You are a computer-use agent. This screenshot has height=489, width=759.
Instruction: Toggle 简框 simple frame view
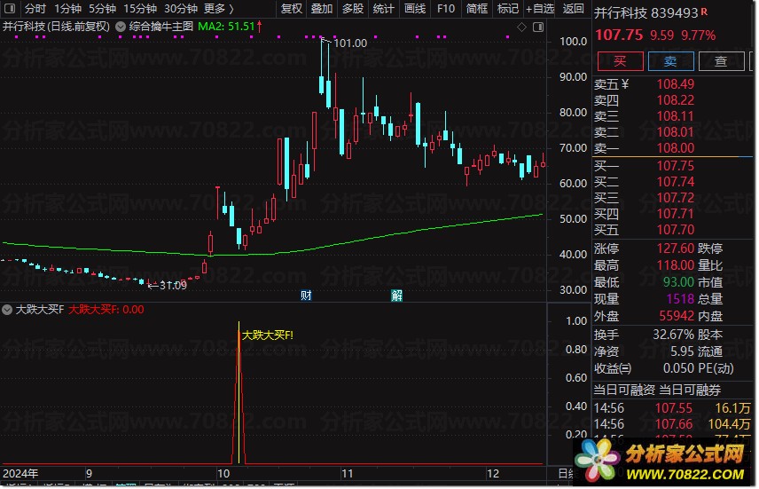[476, 8]
